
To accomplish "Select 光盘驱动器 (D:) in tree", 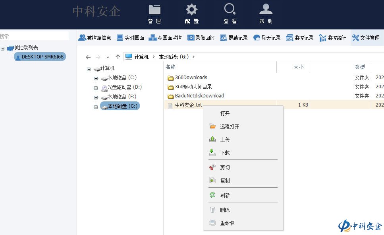I will click(125, 87).
